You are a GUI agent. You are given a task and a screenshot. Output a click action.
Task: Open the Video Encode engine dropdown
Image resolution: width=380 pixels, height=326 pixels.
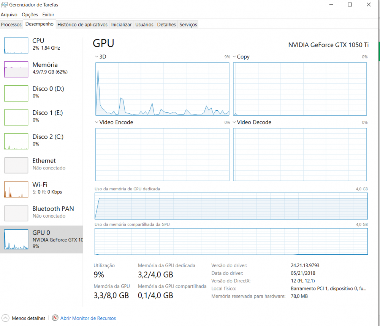(x=97, y=122)
